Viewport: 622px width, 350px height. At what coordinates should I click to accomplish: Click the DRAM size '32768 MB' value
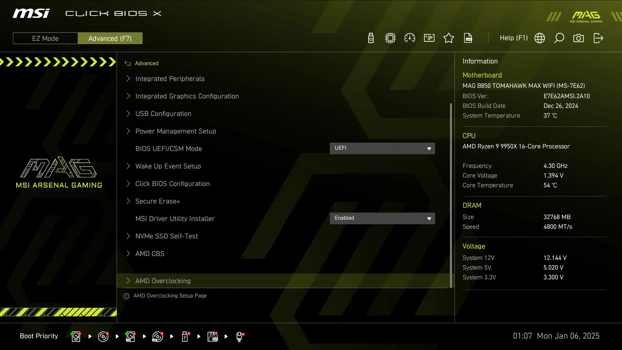click(557, 217)
